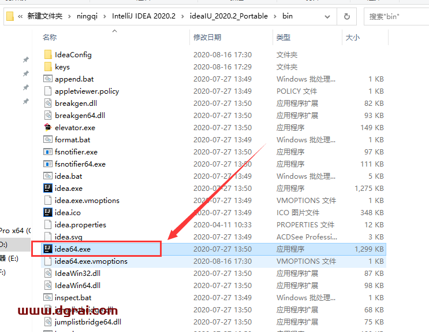The height and width of the screenshot is (332, 429).
Task: Select the file name elevator.exe
Action: pyautogui.click(x=75, y=127)
